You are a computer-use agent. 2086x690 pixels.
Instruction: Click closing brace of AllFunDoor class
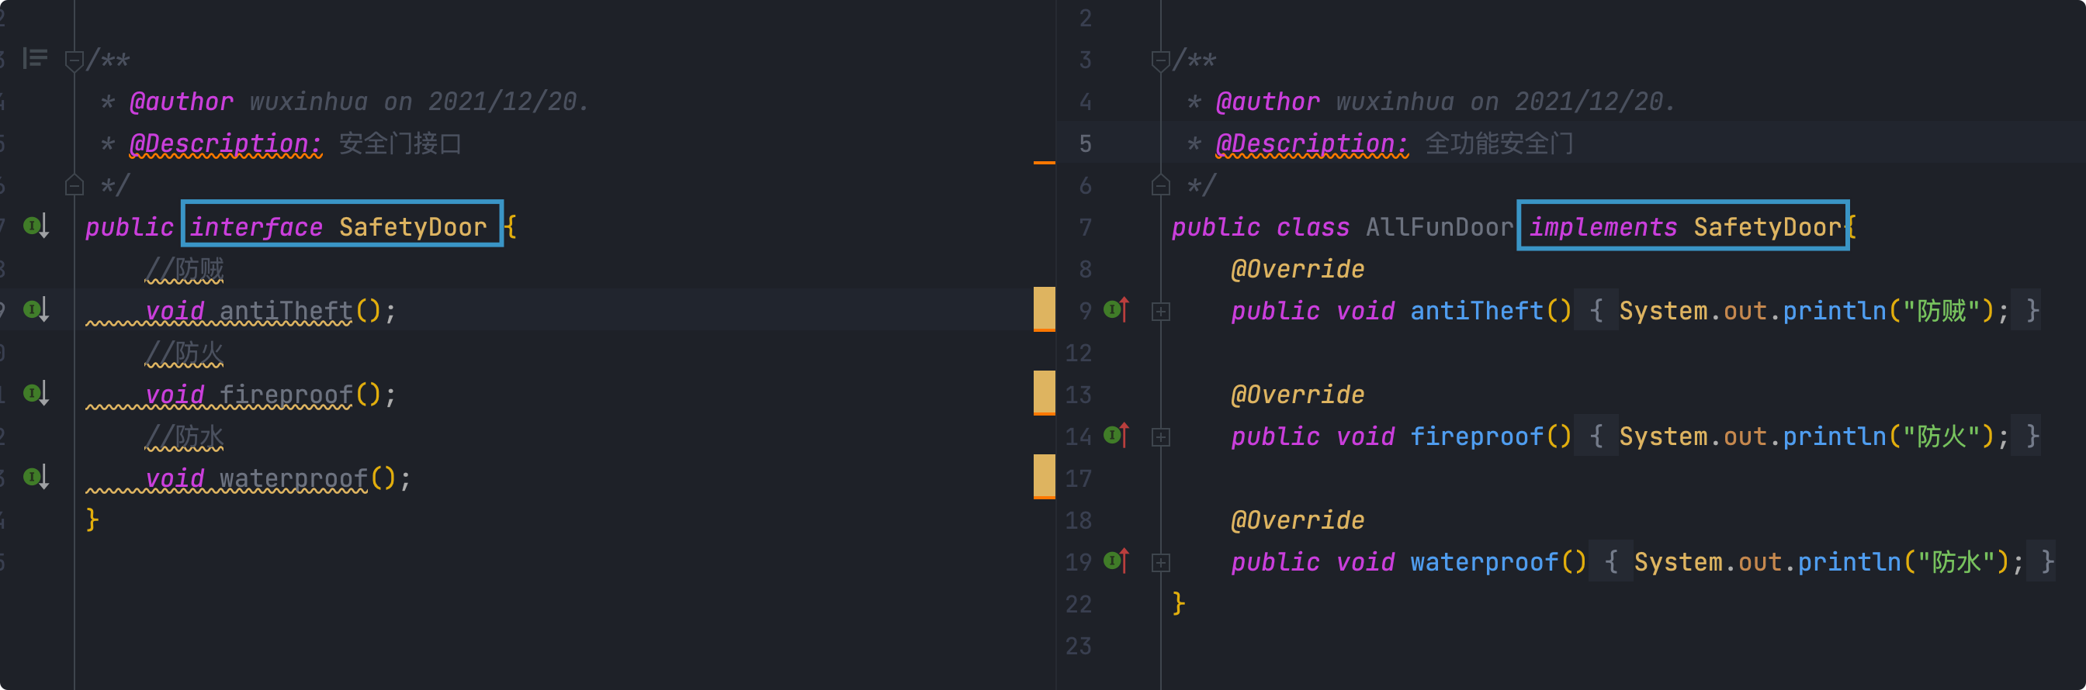1178,603
